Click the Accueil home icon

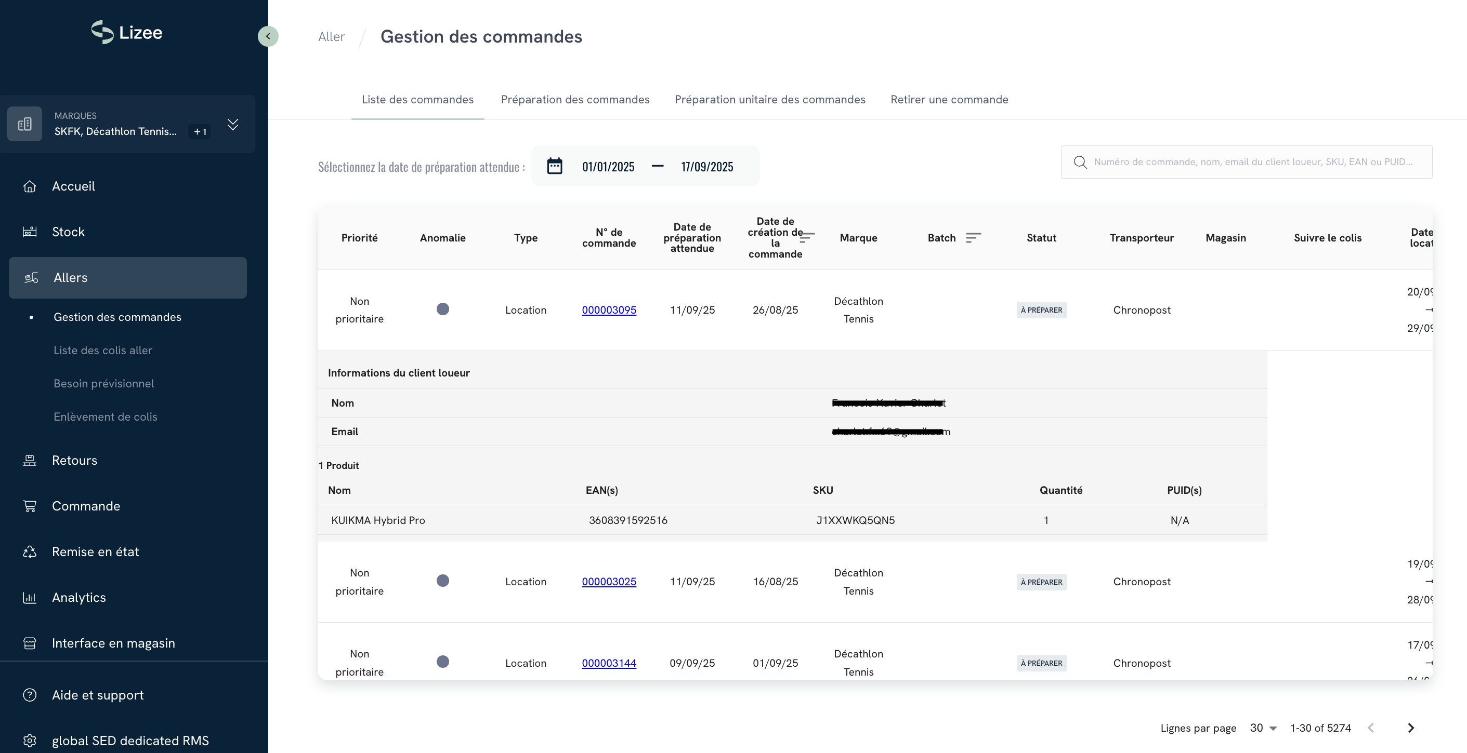click(30, 186)
